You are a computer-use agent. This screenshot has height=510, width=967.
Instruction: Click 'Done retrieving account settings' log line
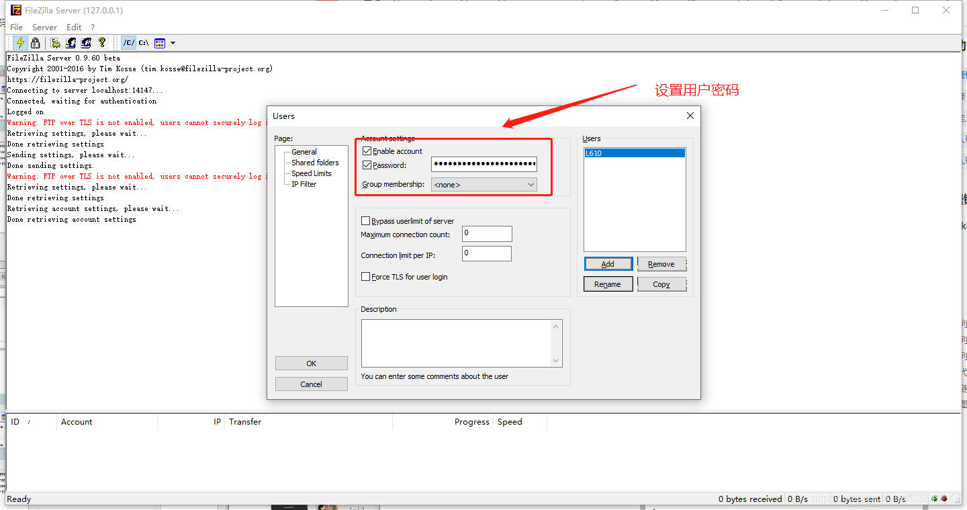(x=72, y=220)
